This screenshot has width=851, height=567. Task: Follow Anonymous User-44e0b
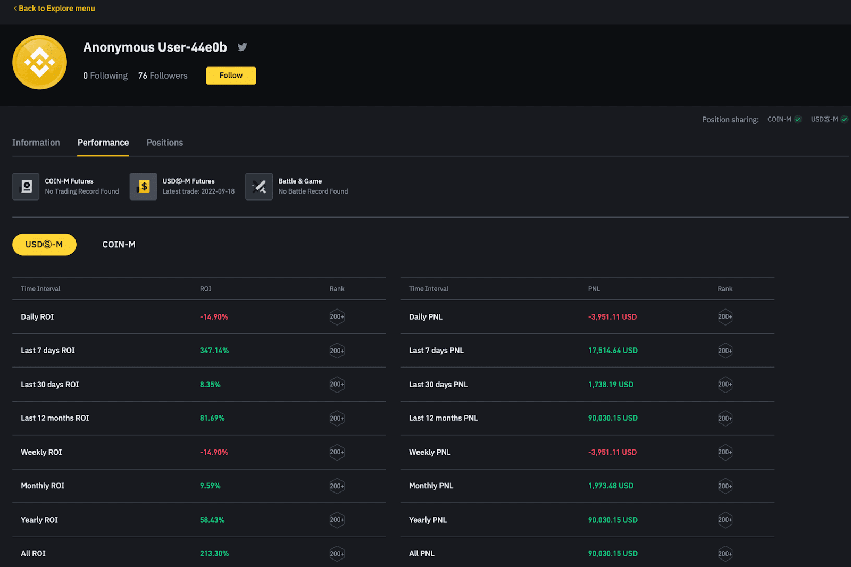[231, 76]
